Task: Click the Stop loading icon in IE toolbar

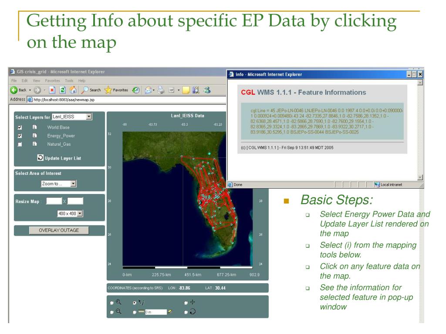Action: click(x=52, y=90)
